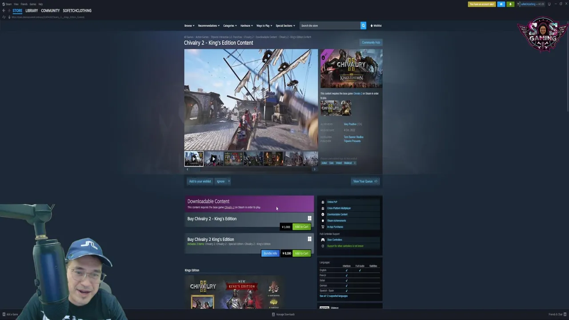The height and width of the screenshot is (320, 569).
Task: Open the SOFETCHCLOTHING profile tab
Action: pyautogui.click(x=77, y=11)
